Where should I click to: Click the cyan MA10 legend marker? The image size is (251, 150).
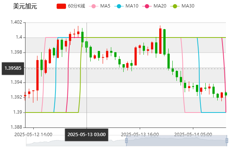[x=119, y=6]
